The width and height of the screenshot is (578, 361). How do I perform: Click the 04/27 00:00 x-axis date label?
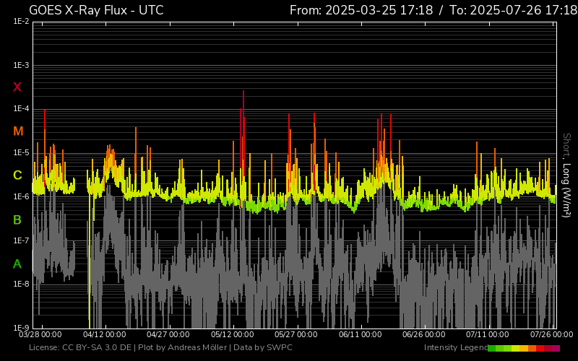point(168,335)
